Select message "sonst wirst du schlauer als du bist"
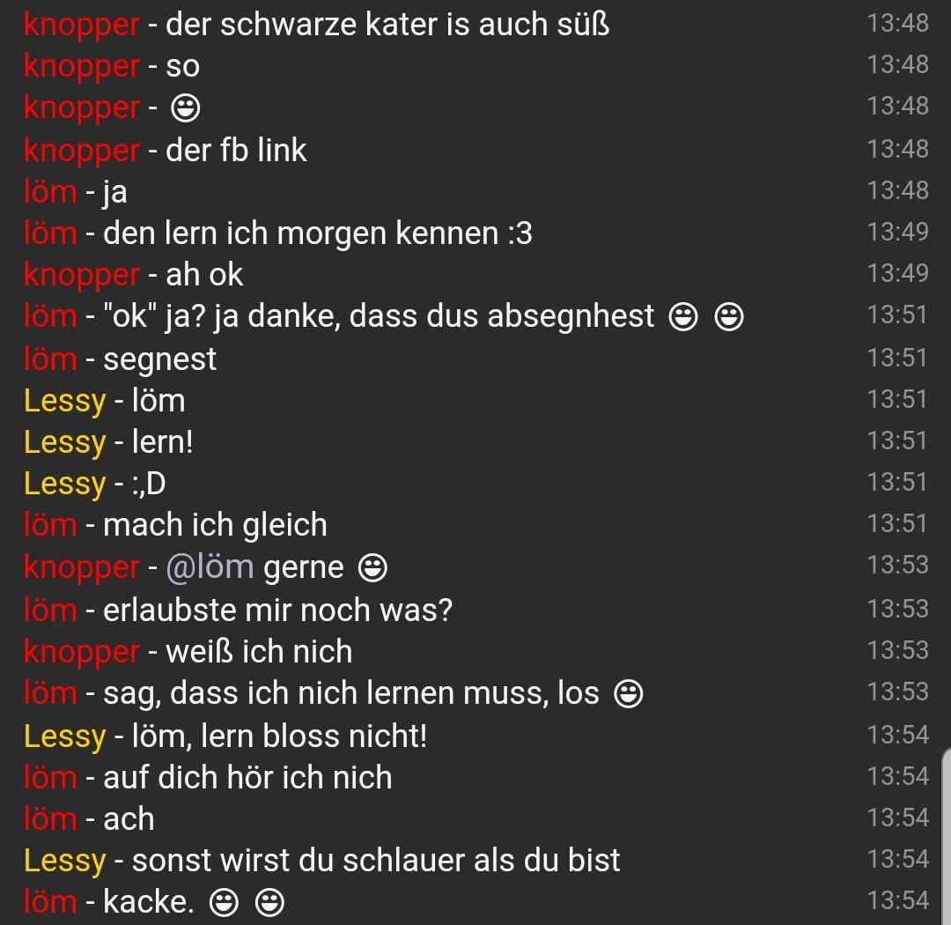951x925 pixels. [x=376, y=861]
